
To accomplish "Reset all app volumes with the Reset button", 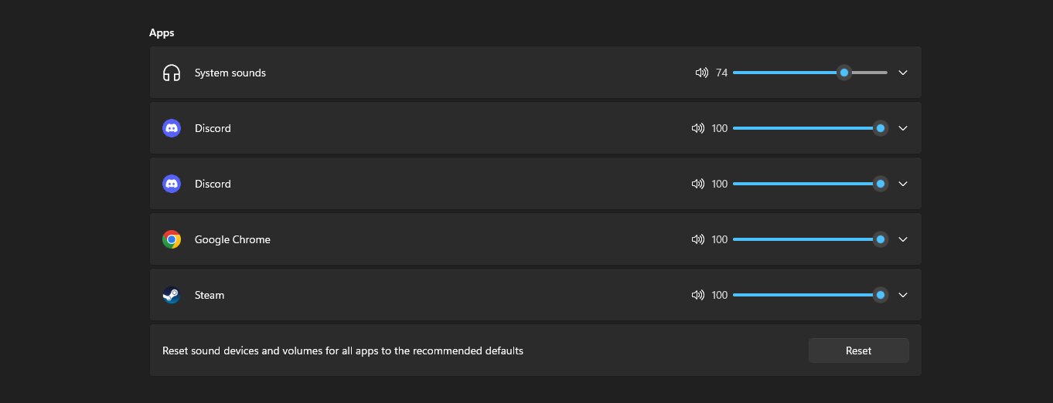I will coord(858,351).
